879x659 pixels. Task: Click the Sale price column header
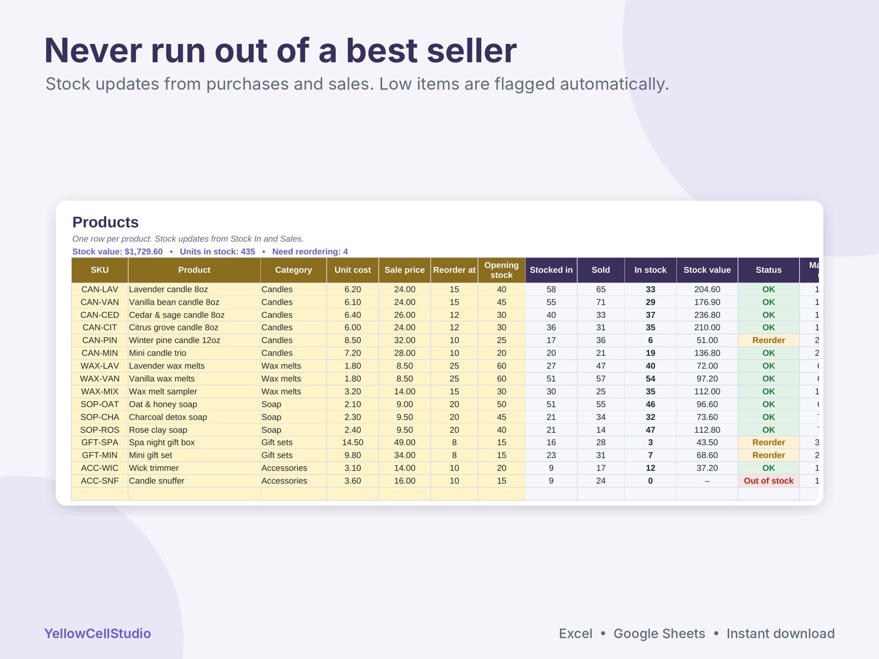click(404, 270)
